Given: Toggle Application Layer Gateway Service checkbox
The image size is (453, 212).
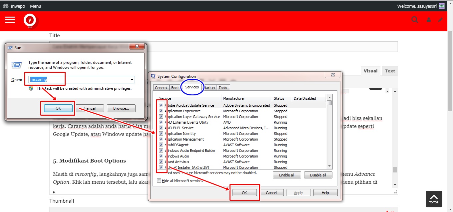Looking at the screenshot, I should pos(161,117).
